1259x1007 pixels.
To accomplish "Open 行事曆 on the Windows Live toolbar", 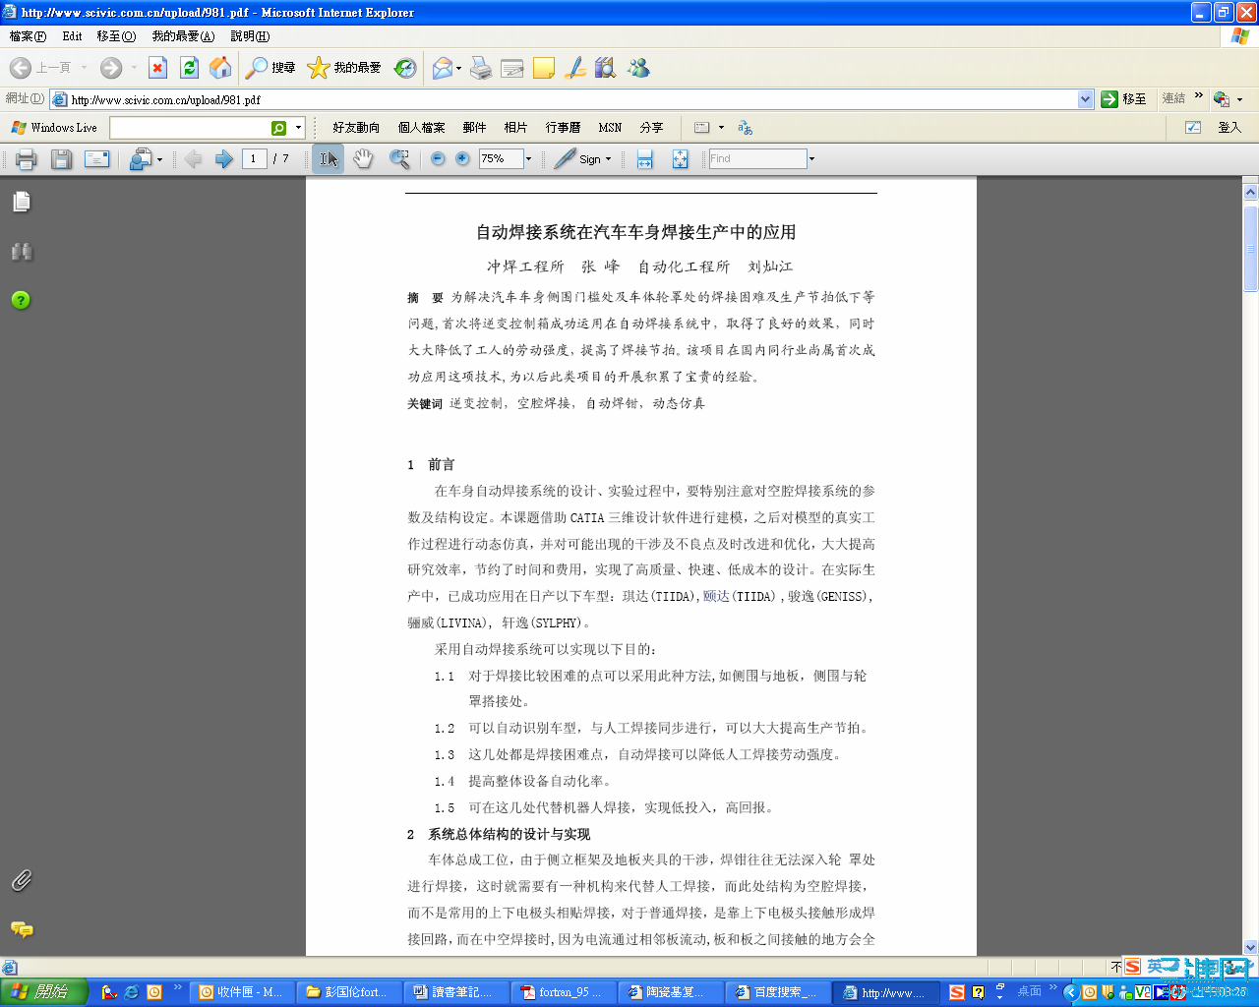I will click(563, 128).
